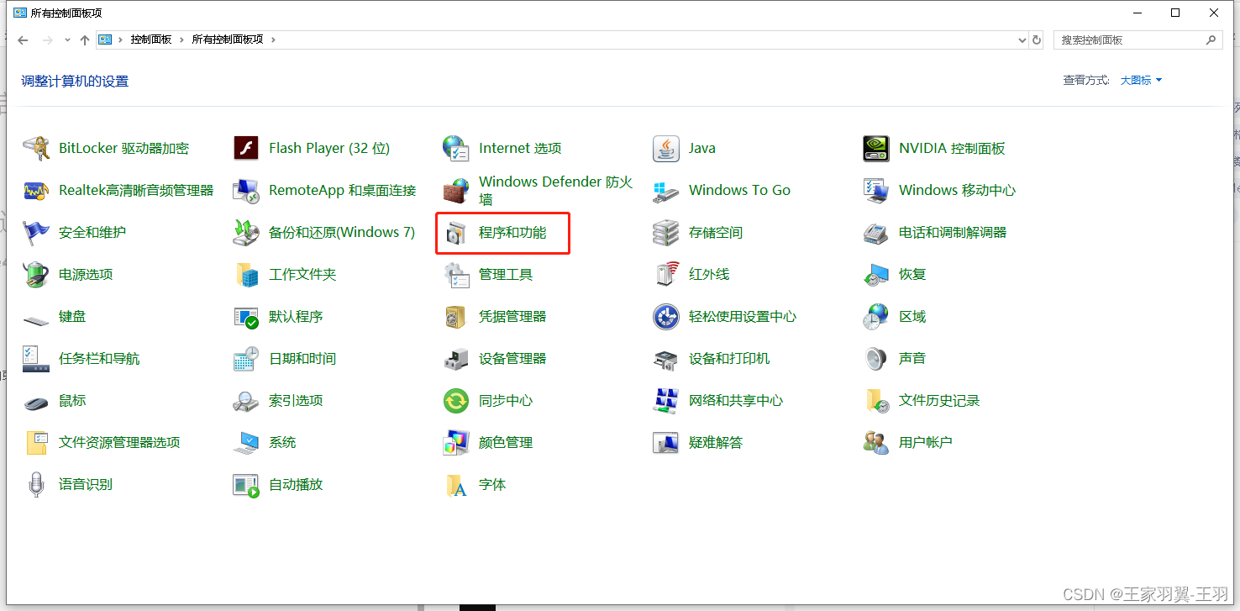Image resolution: width=1240 pixels, height=611 pixels.
Task: Go back with the back arrow
Action: click(23, 40)
